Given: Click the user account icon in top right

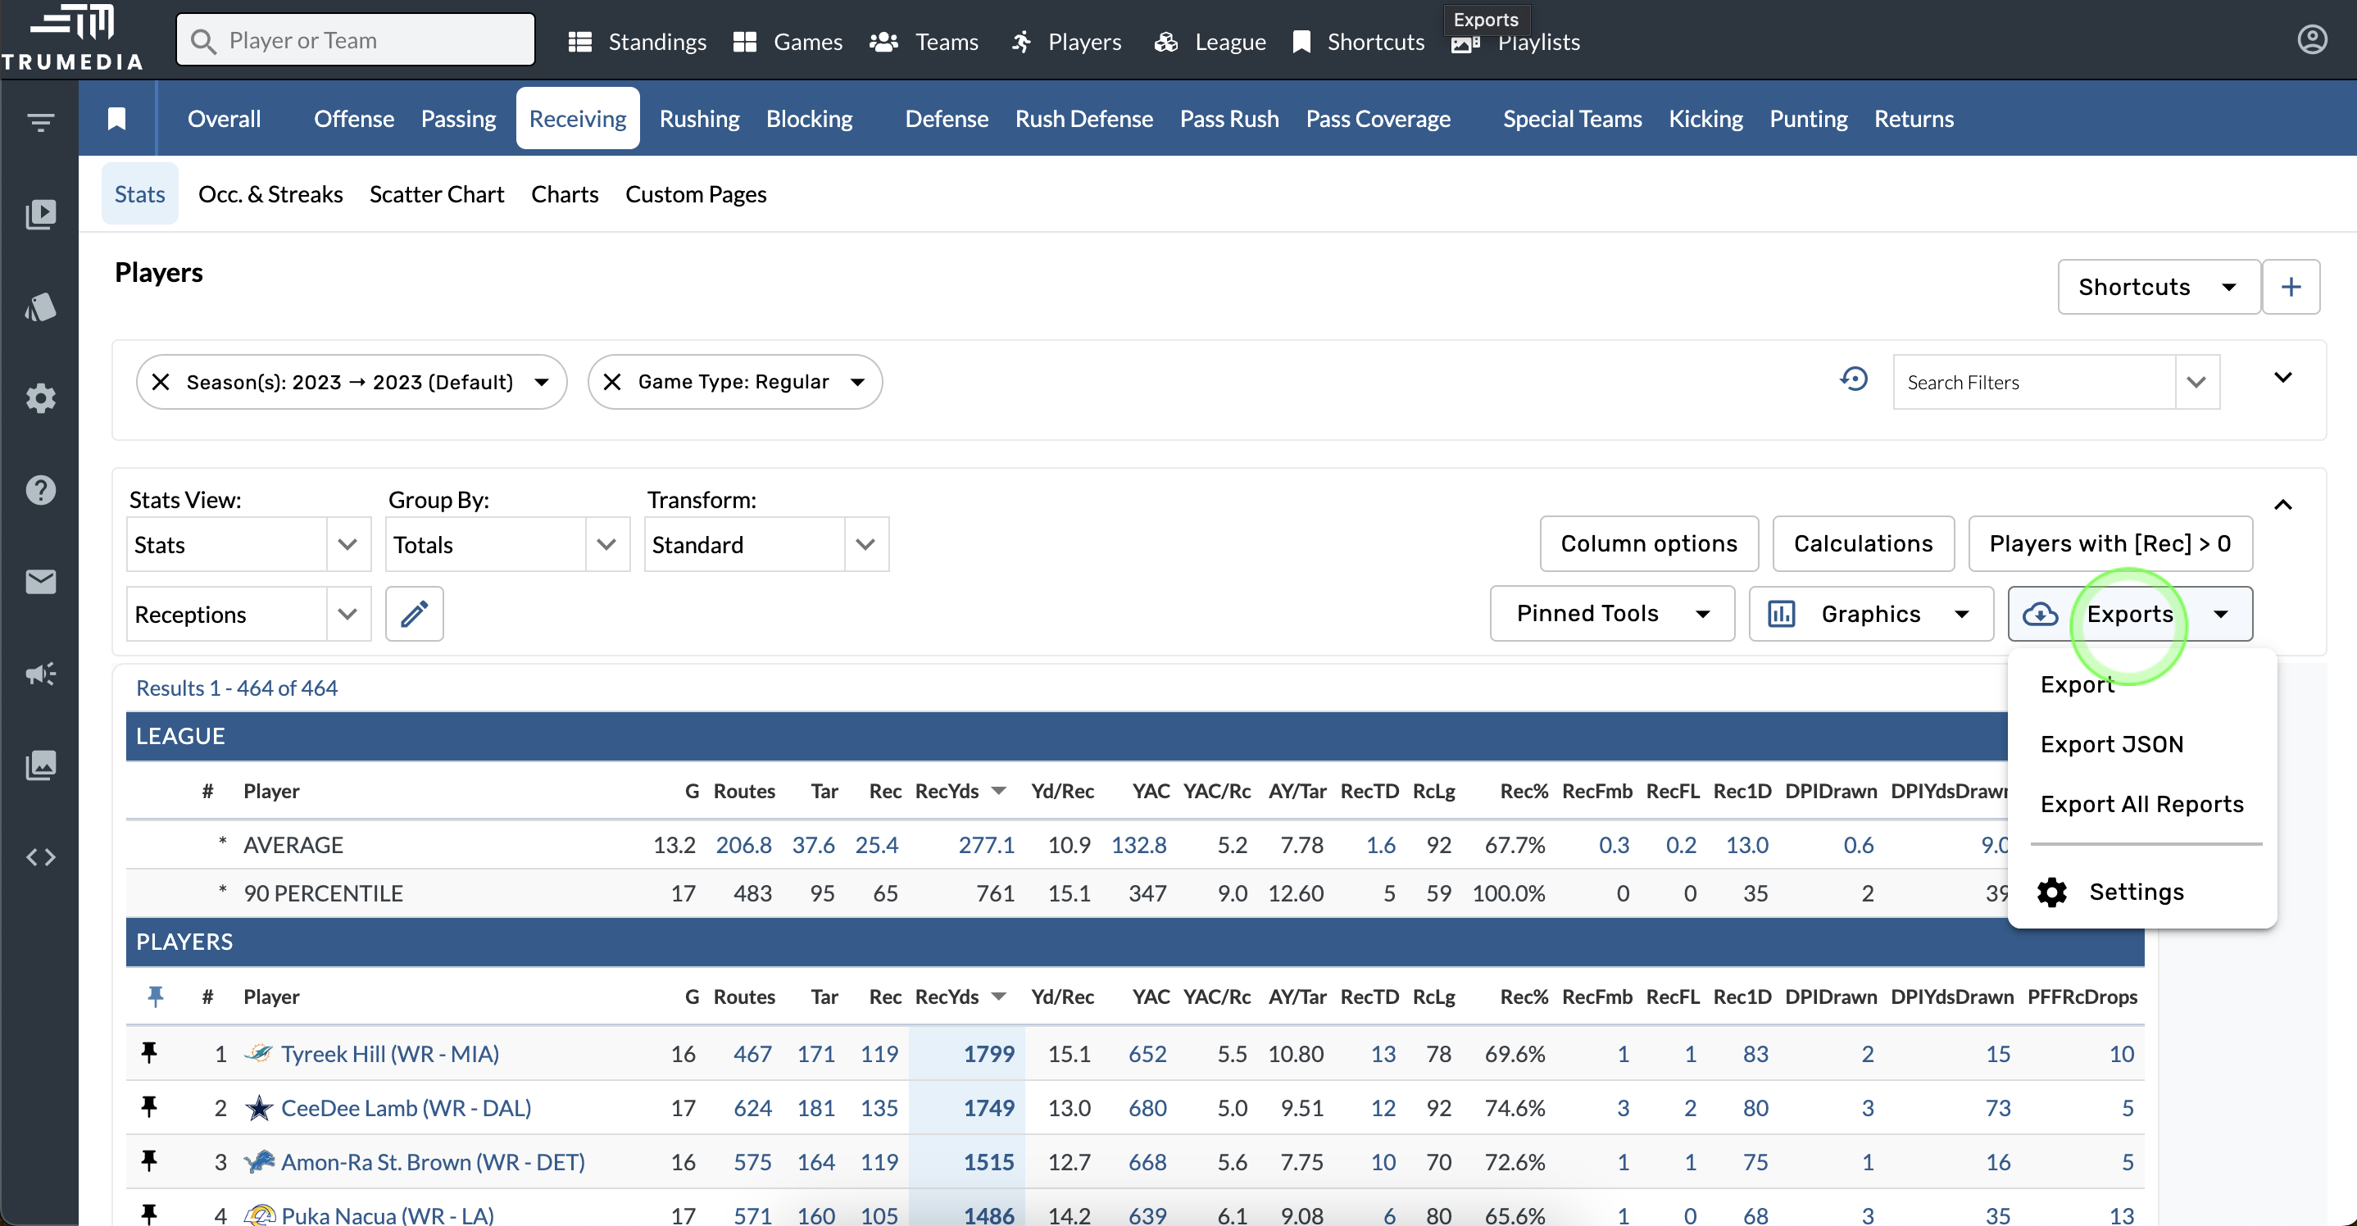Looking at the screenshot, I should 2311,40.
